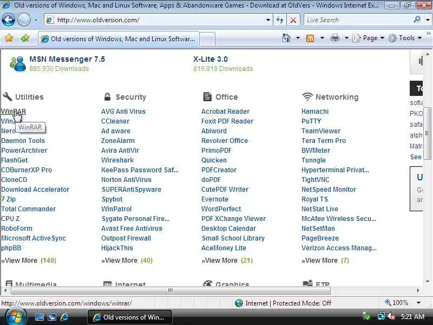This screenshot has width=433, height=325.
Task: Open the X-Lite 3.0 link
Action: 211,59
